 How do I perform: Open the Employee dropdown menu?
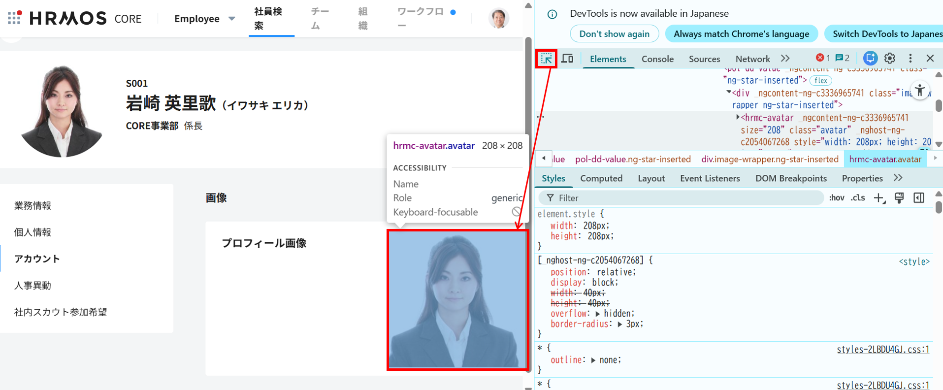(204, 19)
